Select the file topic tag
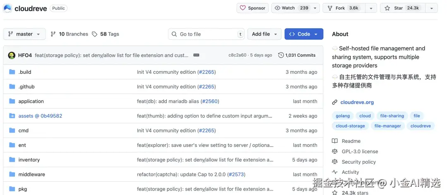 pos(417,116)
